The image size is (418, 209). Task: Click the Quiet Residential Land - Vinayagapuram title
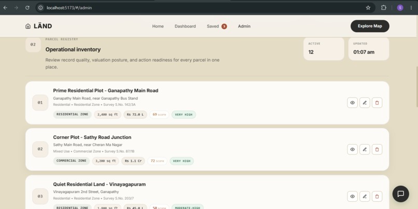point(100,184)
